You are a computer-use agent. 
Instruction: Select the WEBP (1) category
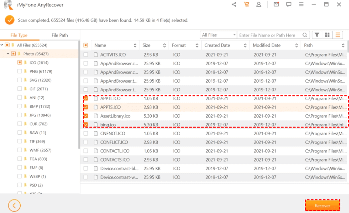point(38,176)
